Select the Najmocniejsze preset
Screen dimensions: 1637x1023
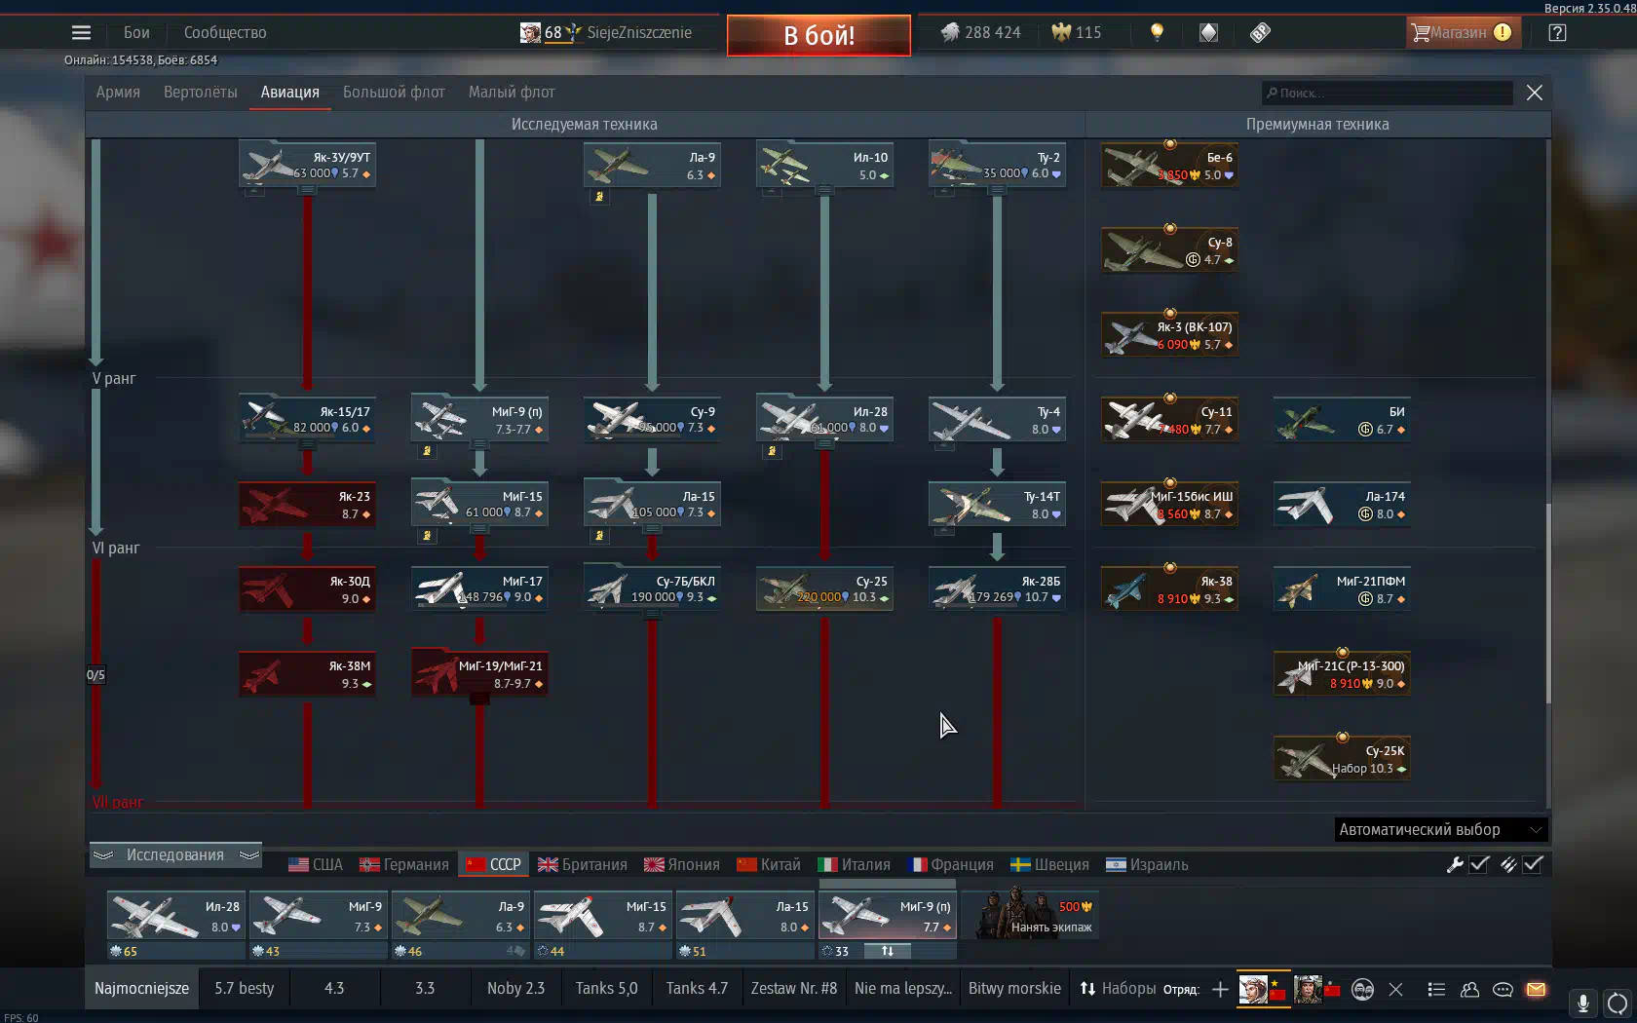(142, 989)
